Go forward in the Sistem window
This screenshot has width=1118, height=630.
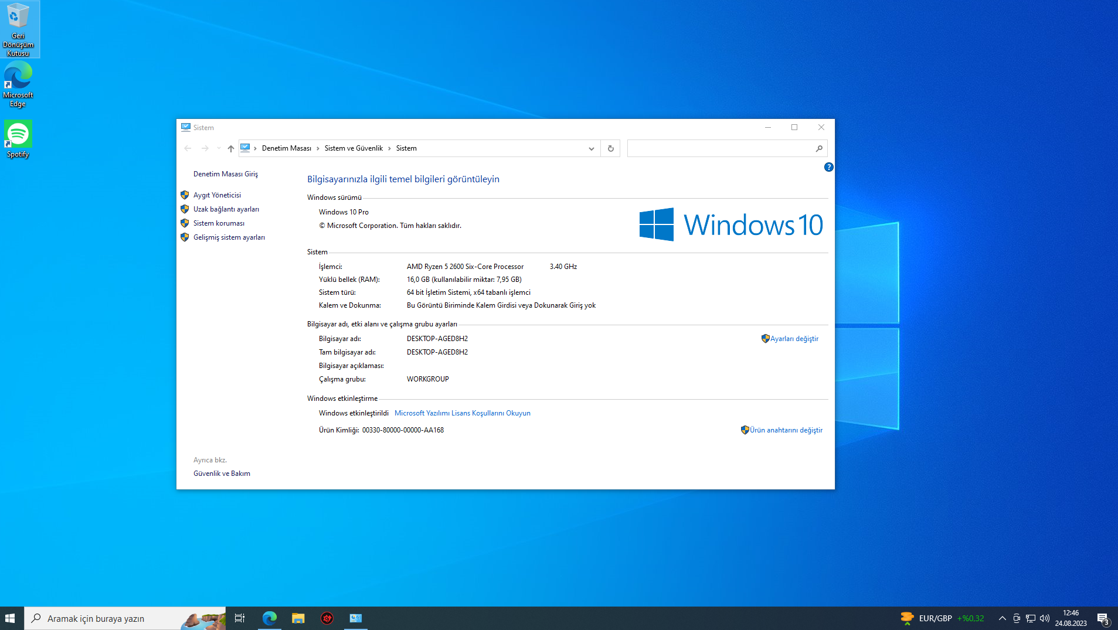pos(205,148)
